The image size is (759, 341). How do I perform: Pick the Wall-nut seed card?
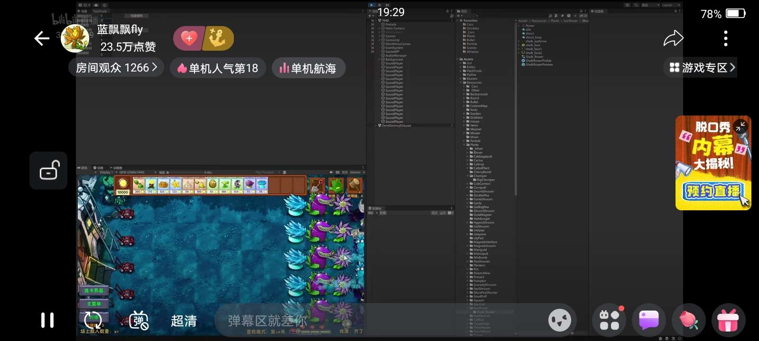point(213,185)
